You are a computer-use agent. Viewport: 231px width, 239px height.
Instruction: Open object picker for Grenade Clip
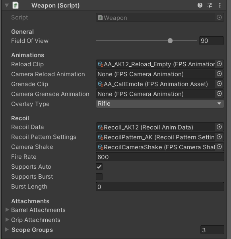(x=219, y=84)
